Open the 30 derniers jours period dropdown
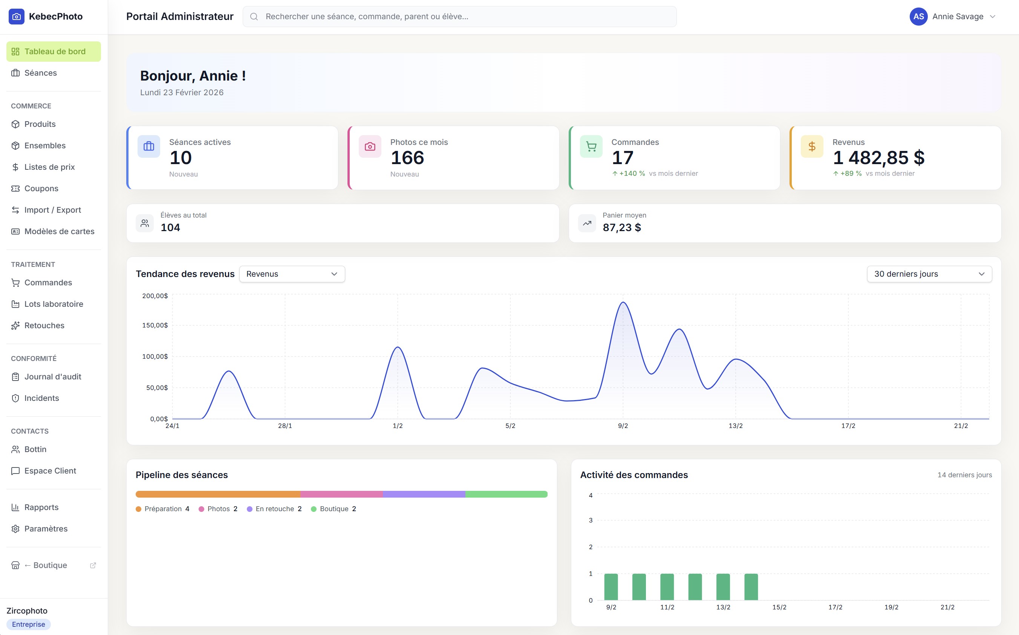 tap(929, 274)
